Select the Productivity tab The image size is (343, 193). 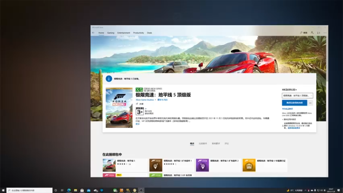(138, 33)
